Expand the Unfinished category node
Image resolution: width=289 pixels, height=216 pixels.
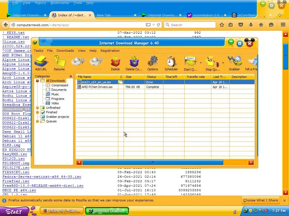tap(38, 108)
